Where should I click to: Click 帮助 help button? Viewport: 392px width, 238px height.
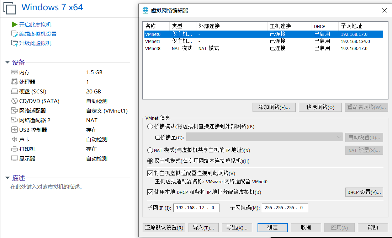click(x=373, y=228)
